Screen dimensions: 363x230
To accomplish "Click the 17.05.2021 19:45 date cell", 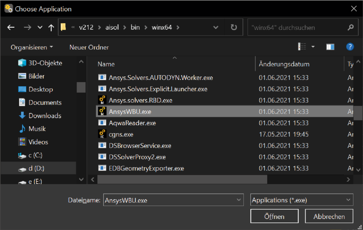I will (x=284, y=135).
